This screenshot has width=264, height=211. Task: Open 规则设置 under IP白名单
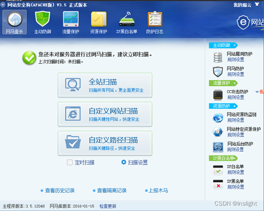236,172
